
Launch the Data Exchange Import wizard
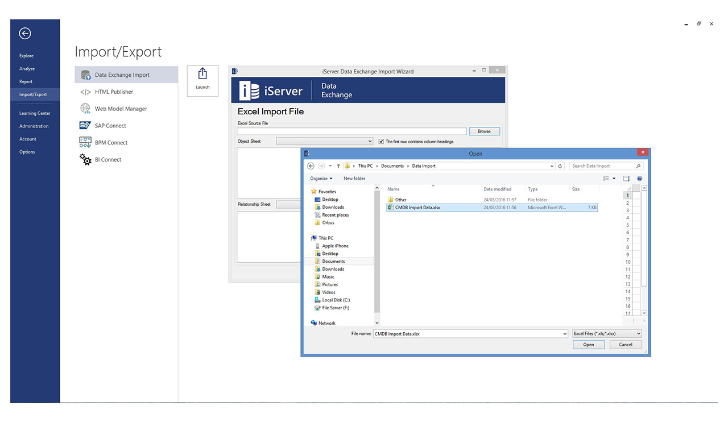[x=202, y=80]
